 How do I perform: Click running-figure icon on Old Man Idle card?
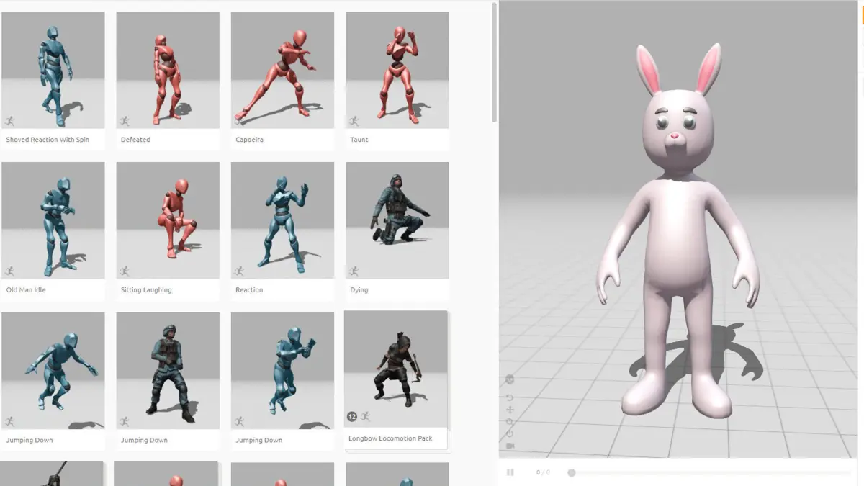pyautogui.click(x=9, y=271)
